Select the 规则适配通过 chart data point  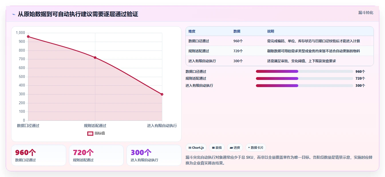click(x=95, y=58)
